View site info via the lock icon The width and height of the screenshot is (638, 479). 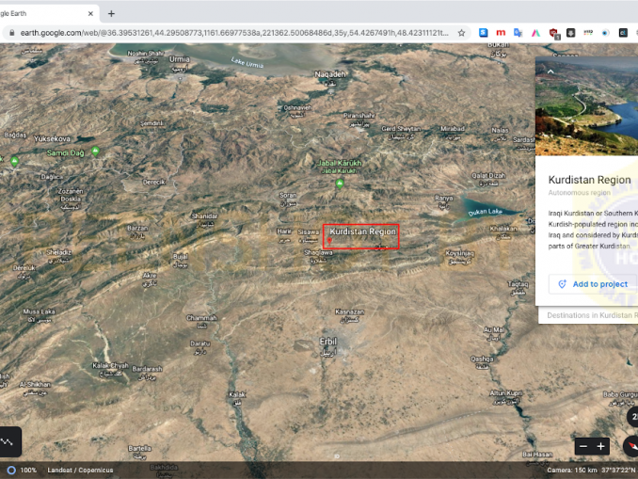(x=12, y=33)
